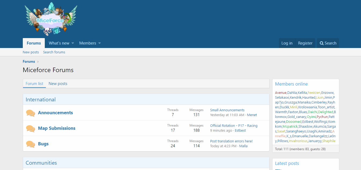
Task: Open Official Rotation - P17 - Racing thread
Action: point(234,126)
